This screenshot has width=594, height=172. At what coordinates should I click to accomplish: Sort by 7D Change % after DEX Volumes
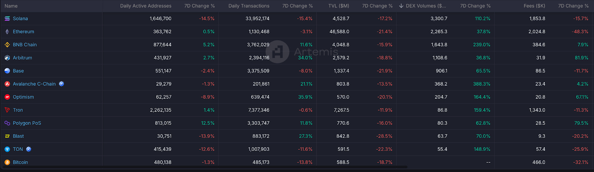point(476,6)
